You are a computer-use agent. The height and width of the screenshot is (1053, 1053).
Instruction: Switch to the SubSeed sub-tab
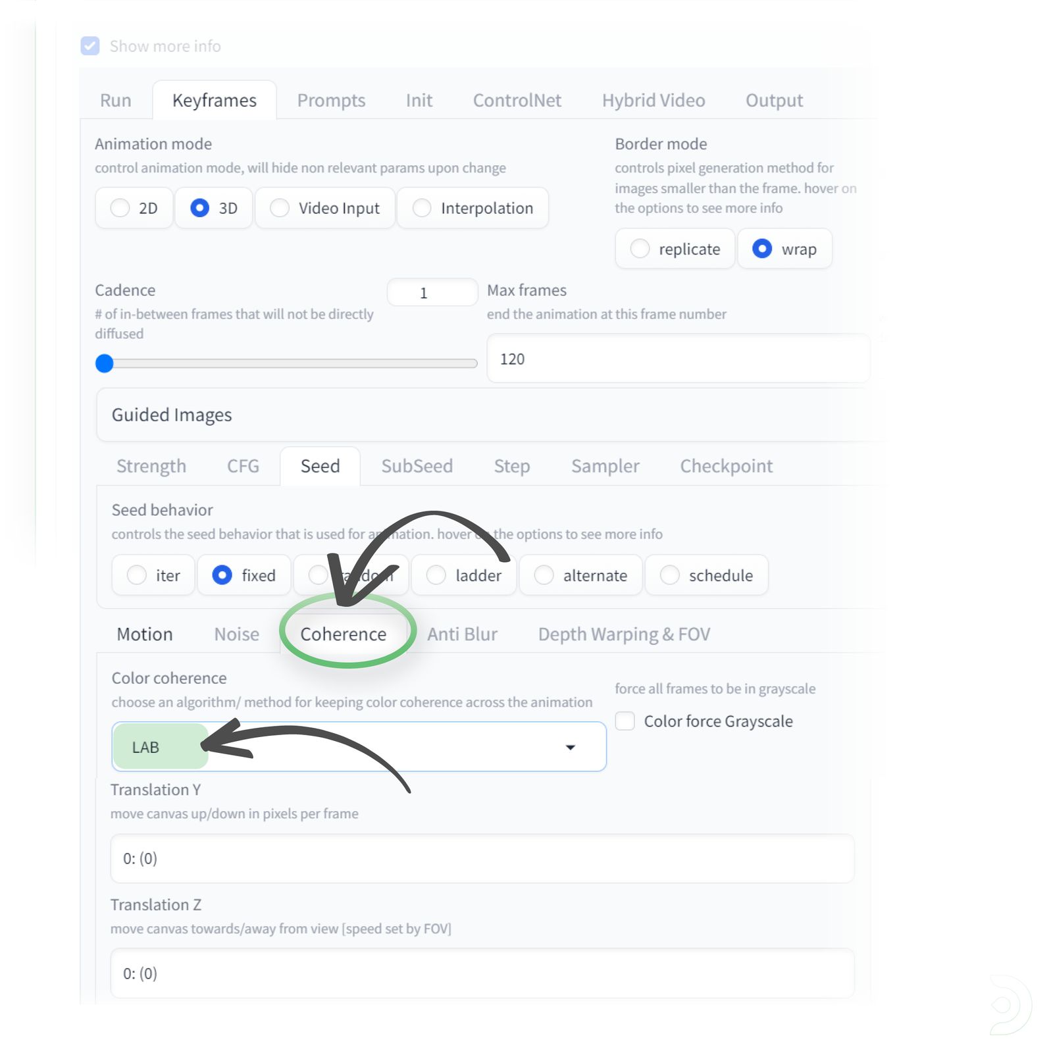(417, 466)
